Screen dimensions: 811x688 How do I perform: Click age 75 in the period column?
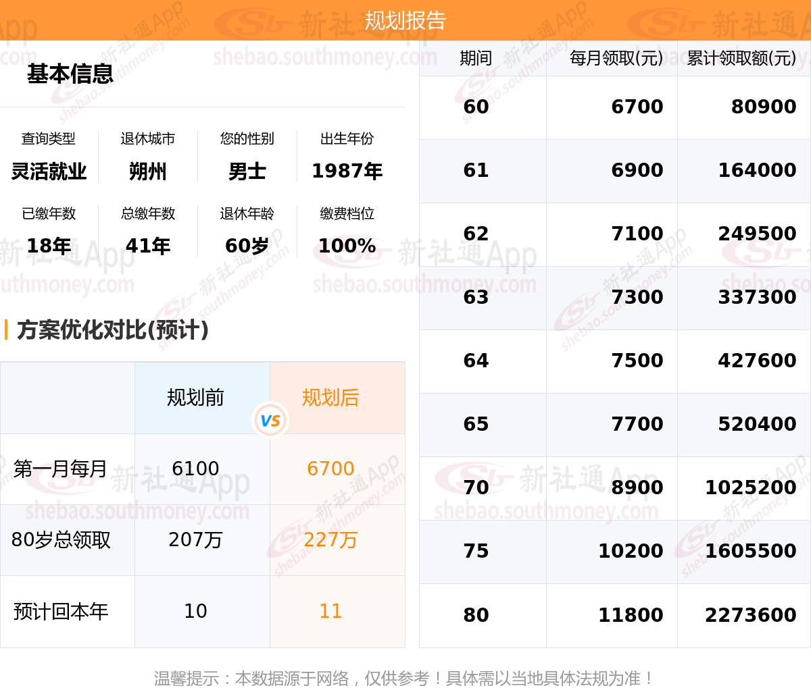point(476,551)
